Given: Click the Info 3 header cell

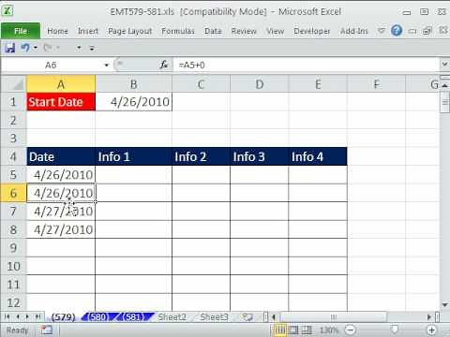Looking at the screenshot, I should [x=260, y=156].
